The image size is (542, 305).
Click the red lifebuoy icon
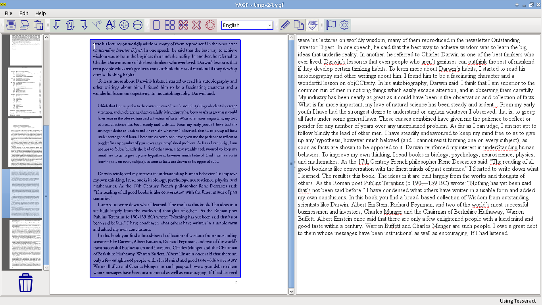[210, 25]
